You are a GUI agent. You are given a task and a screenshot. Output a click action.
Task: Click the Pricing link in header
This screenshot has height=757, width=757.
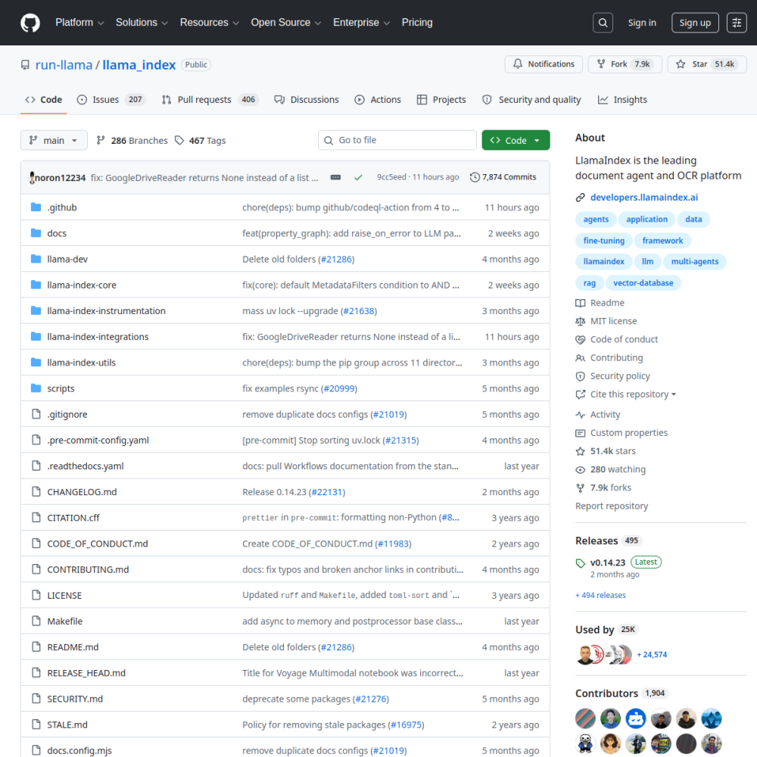coord(417,23)
